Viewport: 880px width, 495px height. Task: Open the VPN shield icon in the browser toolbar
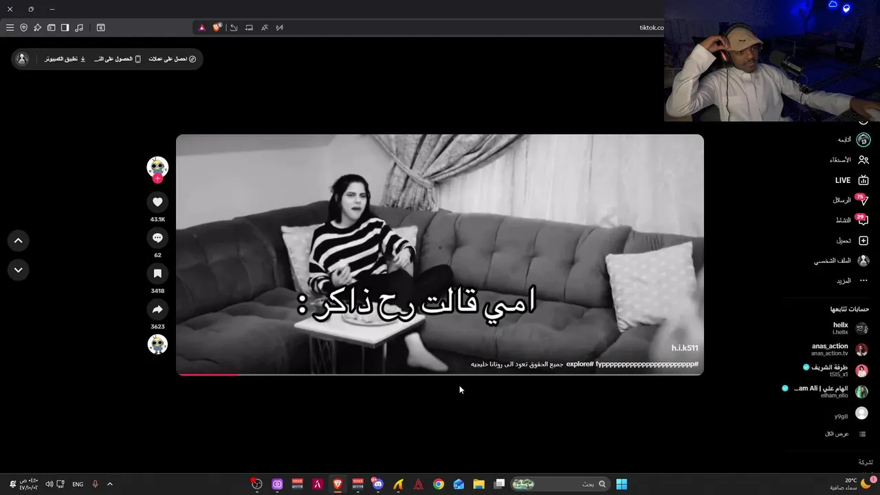tap(23, 27)
